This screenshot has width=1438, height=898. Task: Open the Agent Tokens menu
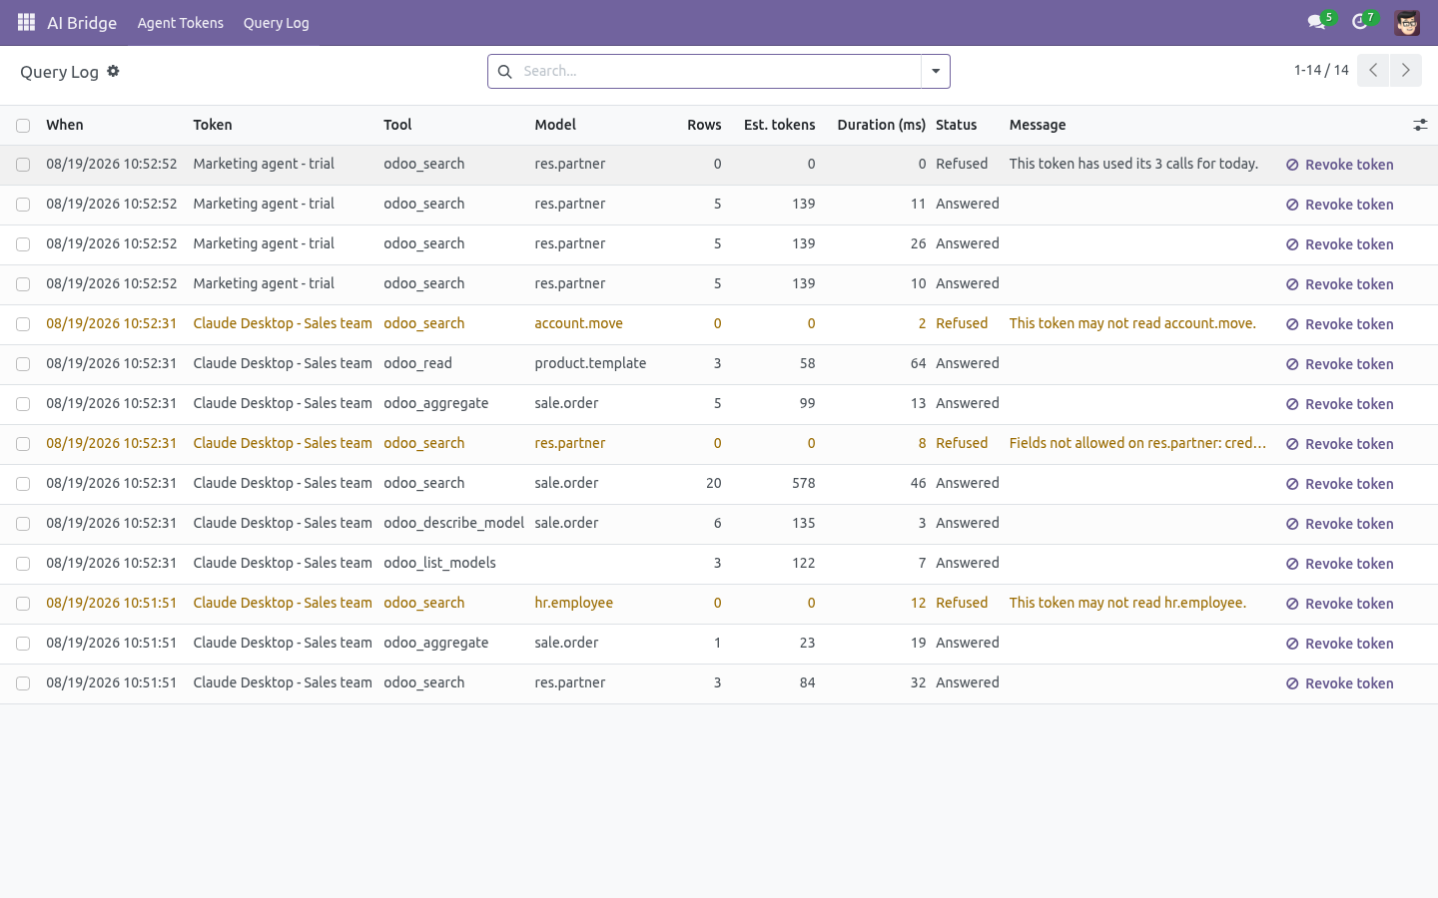click(x=181, y=22)
